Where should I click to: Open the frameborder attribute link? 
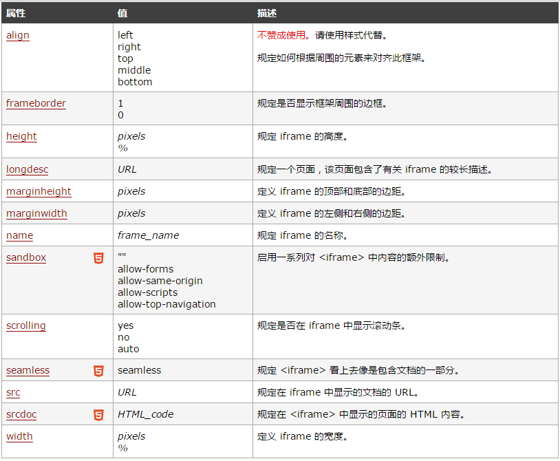tap(36, 104)
